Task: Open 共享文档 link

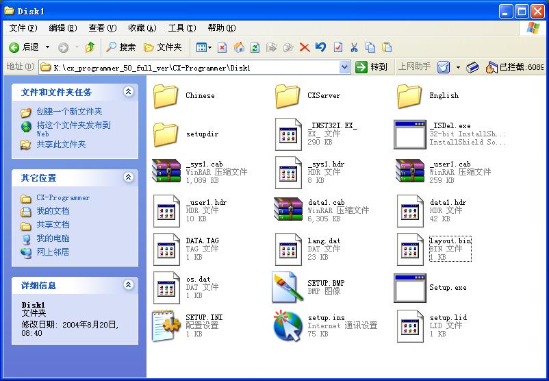Action: pyautogui.click(x=53, y=225)
